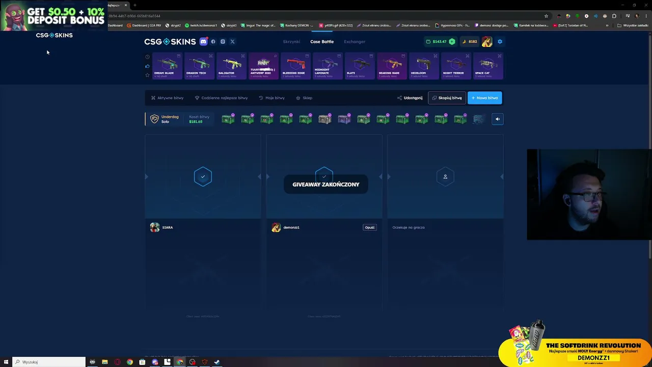Click SIARA player avatar
Image resolution: width=652 pixels, height=367 pixels.
(154, 227)
